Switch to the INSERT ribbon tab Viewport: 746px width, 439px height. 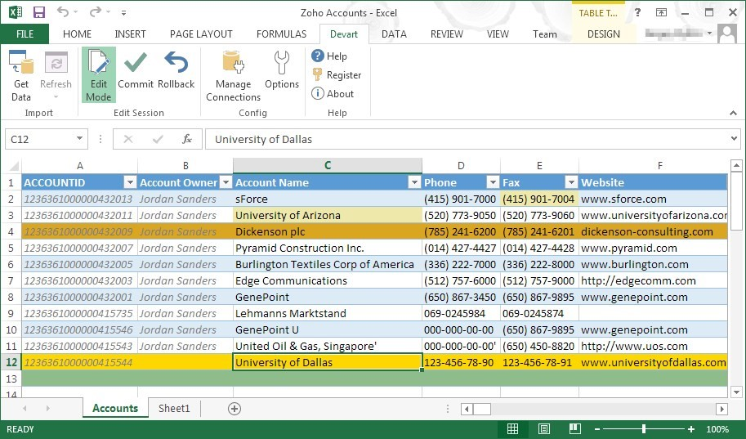pyautogui.click(x=130, y=34)
